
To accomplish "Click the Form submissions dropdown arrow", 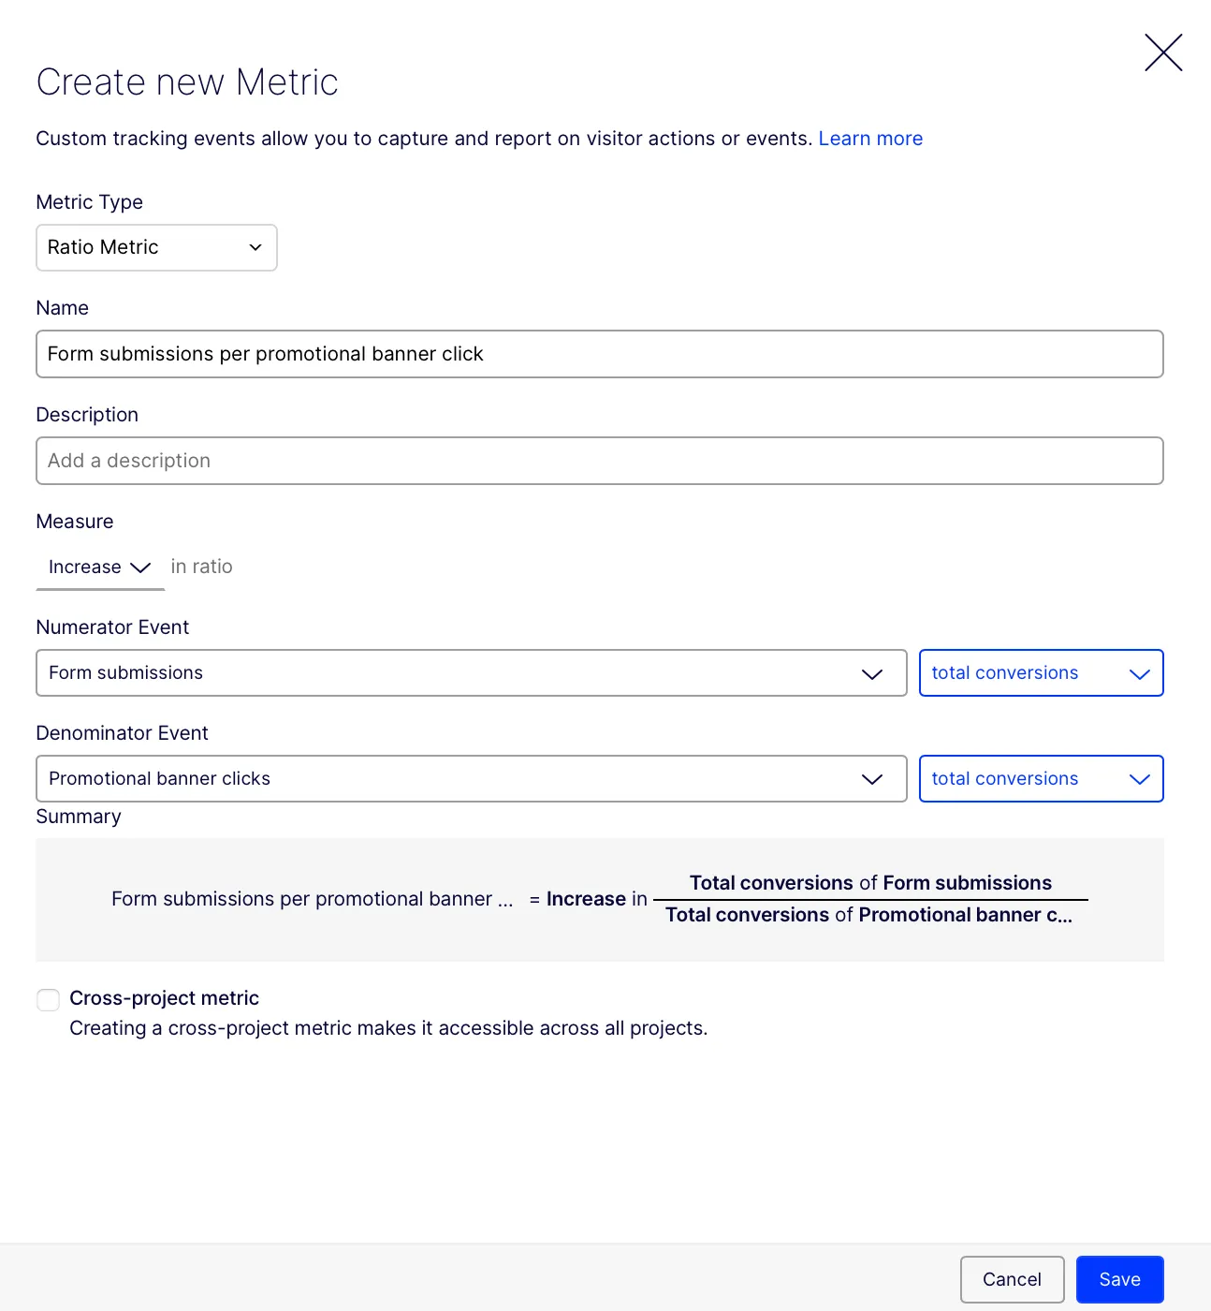I will pyautogui.click(x=872, y=674).
